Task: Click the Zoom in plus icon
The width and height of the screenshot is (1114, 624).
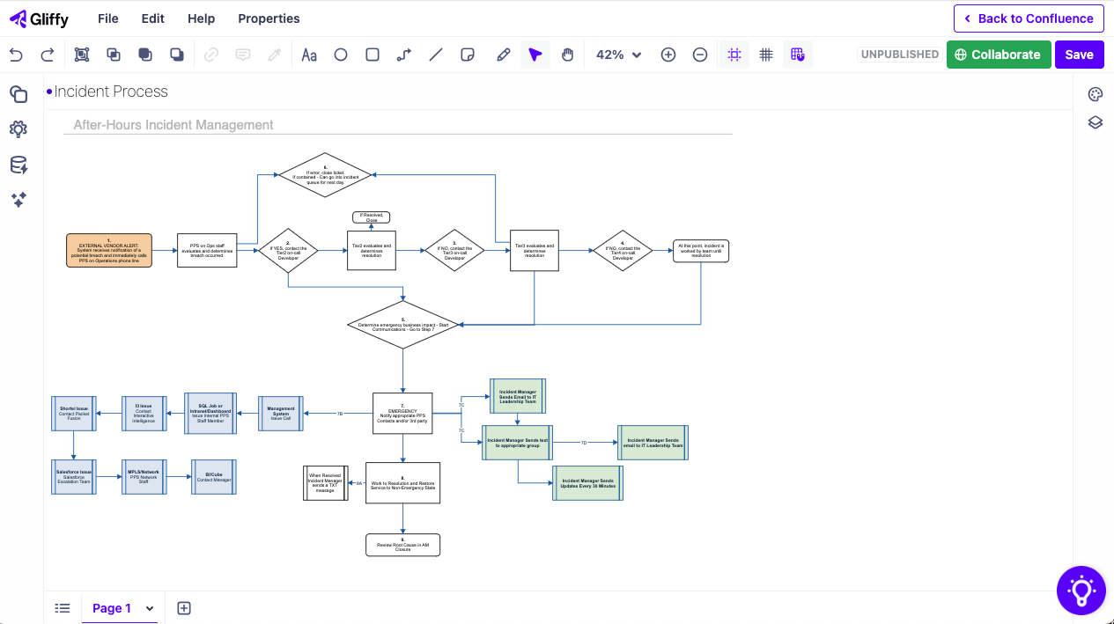Action: point(668,55)
